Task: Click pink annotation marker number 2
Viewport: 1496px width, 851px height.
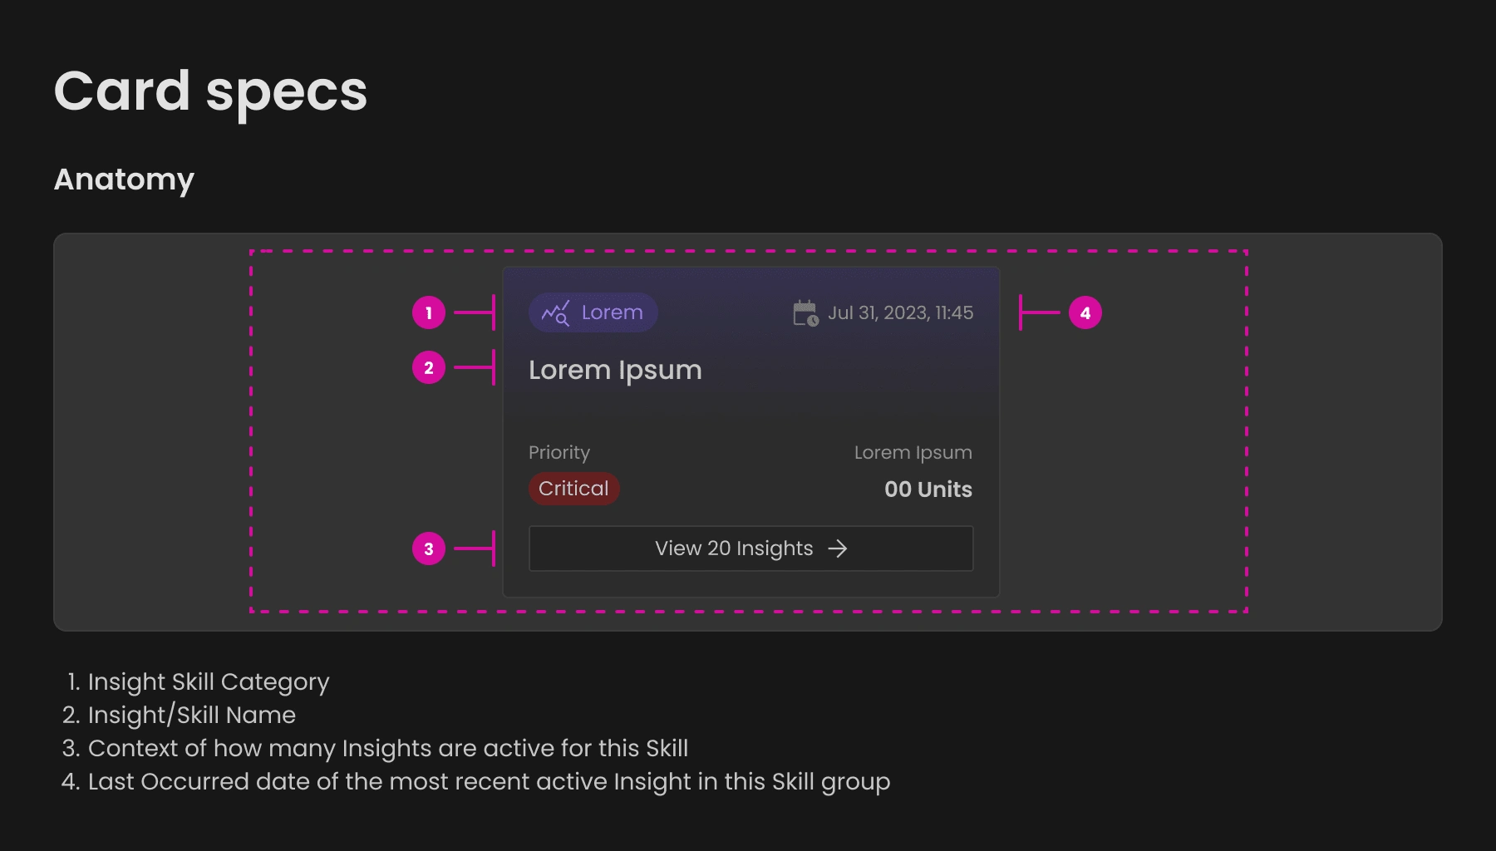Action: coord(429,368)
